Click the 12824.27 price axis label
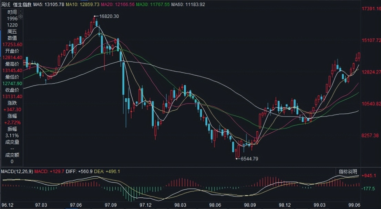Viewport: 381px width, 209px height. click(371, 72)
